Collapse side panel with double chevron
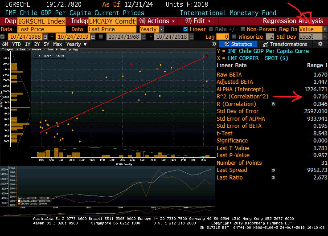Image resolution: width=328 pixels, height=236 pixels. click(x=214, y=44)
